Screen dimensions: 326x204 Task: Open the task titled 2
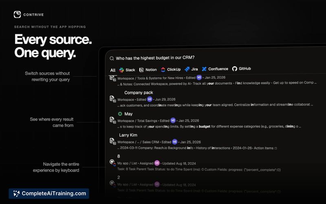pos(119,177)
